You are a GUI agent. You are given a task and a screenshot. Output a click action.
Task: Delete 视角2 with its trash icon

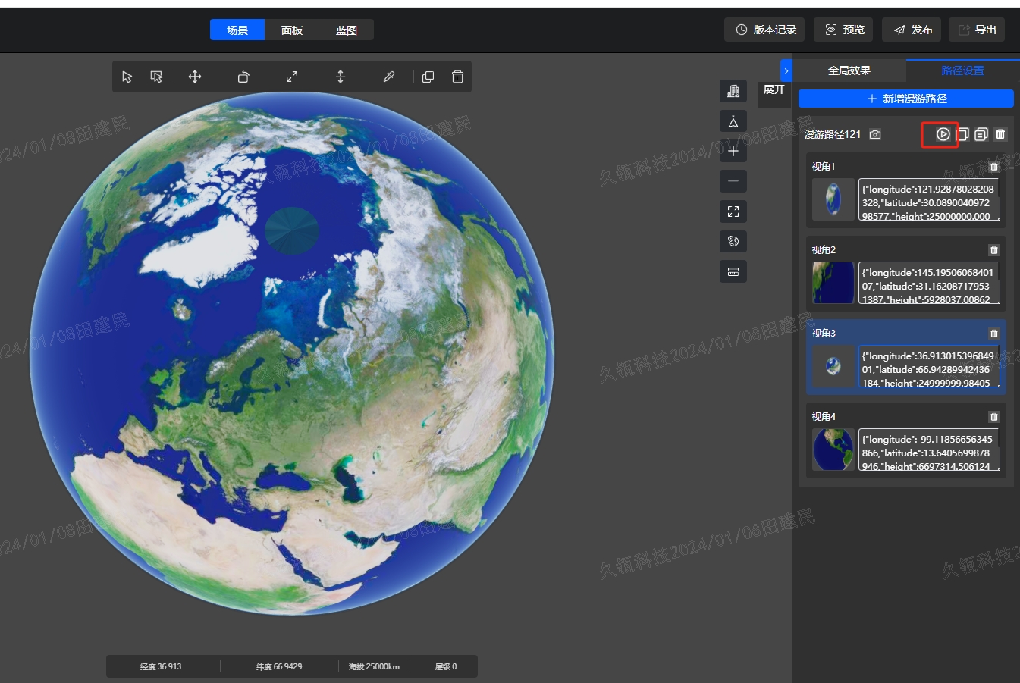click(994, 250)
